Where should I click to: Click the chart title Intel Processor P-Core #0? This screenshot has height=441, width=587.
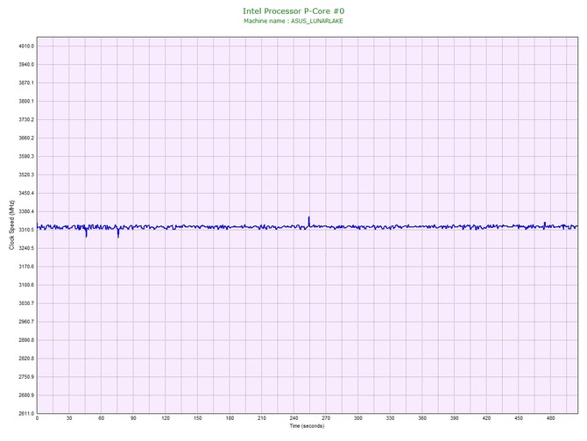[293, 11]
